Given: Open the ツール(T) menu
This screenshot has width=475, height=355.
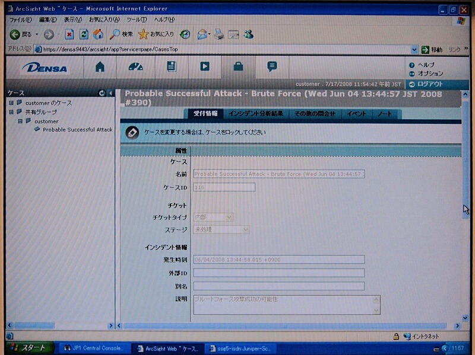Looking at the screenshot, I should click(x=137, y=20).
